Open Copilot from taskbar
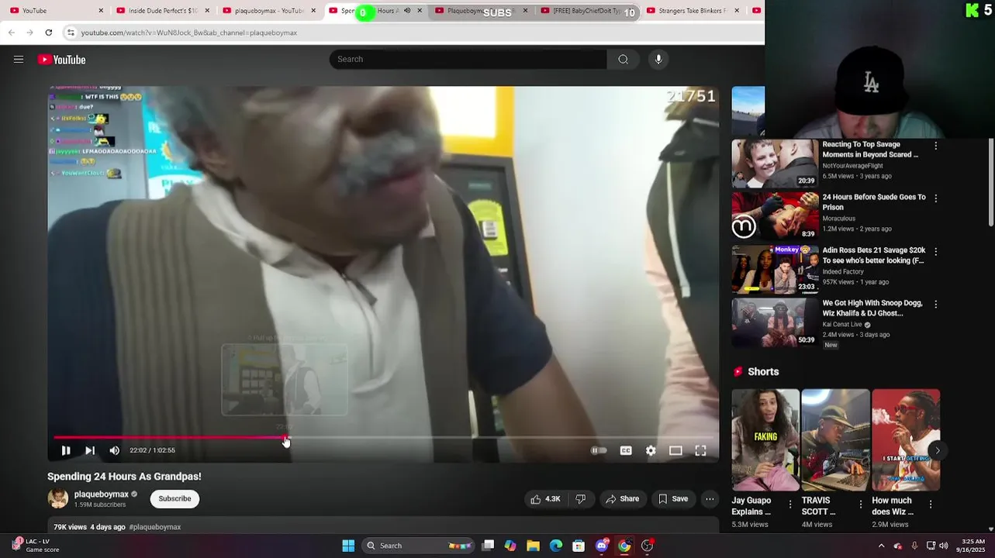995x558 pixels. 510,546
